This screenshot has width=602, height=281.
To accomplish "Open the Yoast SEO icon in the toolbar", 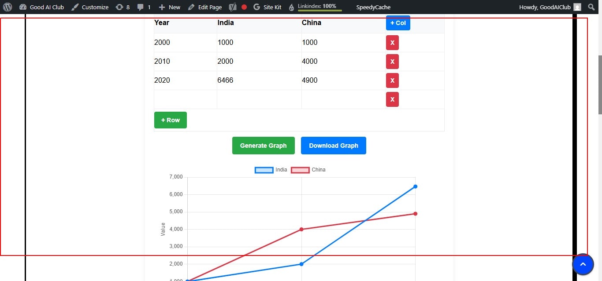I will point(232,7).
